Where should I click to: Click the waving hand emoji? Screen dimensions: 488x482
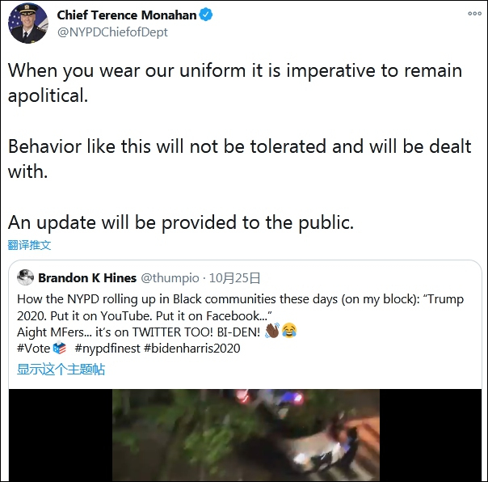pos(272,331)
